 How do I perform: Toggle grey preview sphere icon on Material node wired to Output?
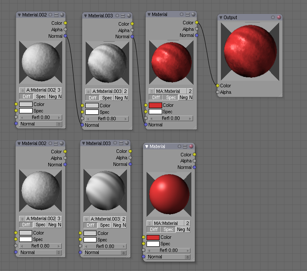click(x=194, y=14)
